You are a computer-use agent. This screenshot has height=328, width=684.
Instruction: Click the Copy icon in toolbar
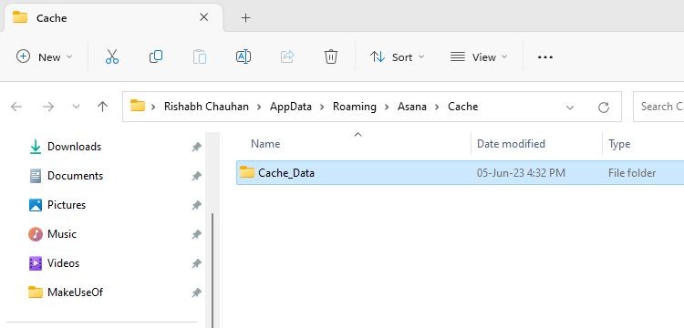pos(156,56)
